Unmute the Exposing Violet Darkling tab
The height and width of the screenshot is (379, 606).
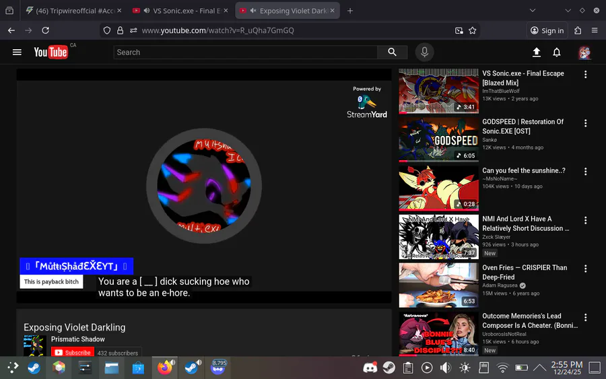point(253,11)
